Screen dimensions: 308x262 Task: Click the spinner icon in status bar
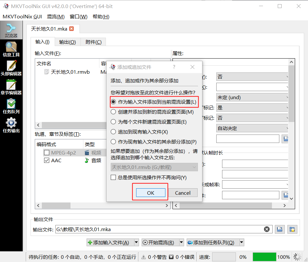[x=297, y=257]
